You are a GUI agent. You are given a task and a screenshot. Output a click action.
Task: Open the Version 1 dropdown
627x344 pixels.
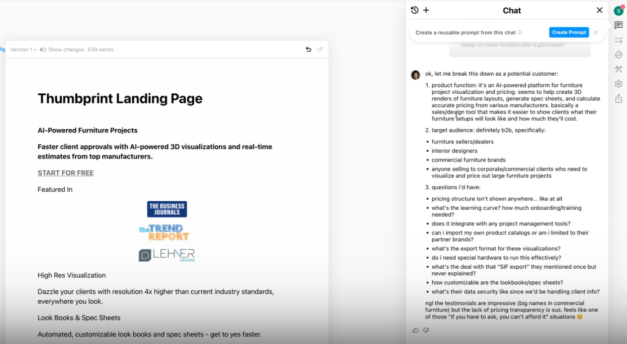click(x=23, y=49)
